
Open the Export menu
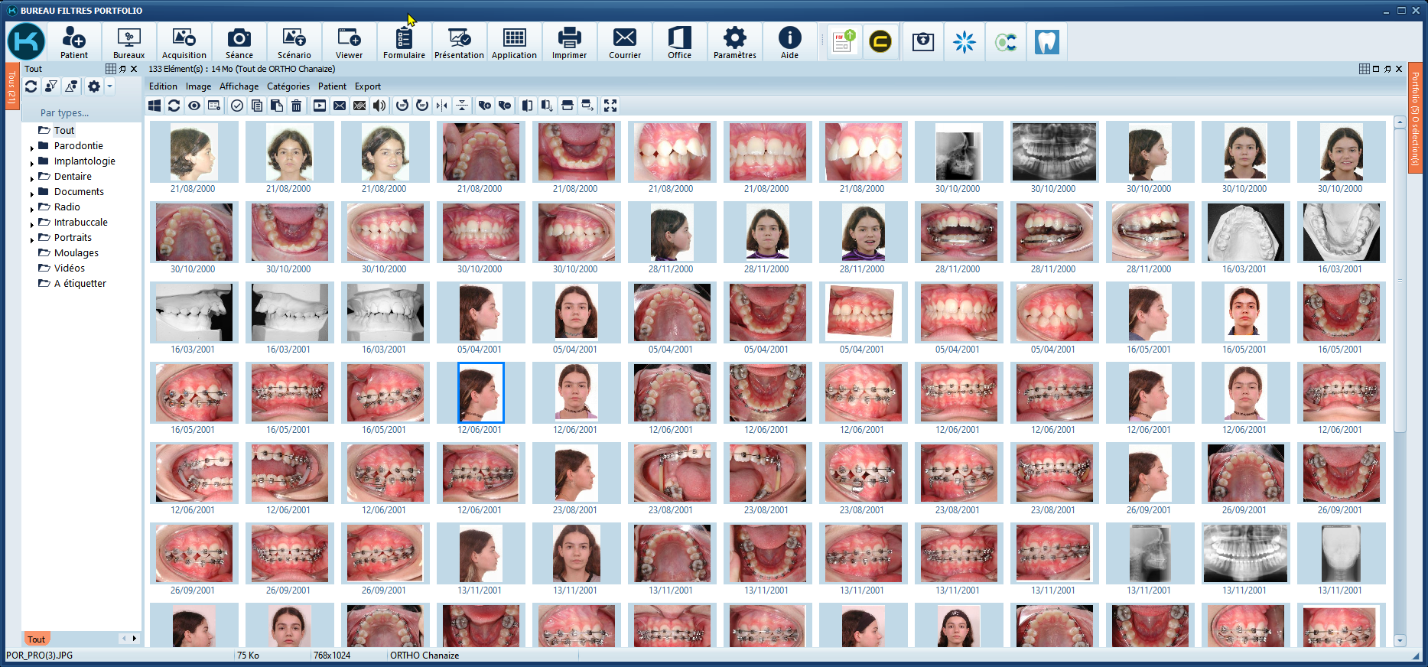coord(367,86)
